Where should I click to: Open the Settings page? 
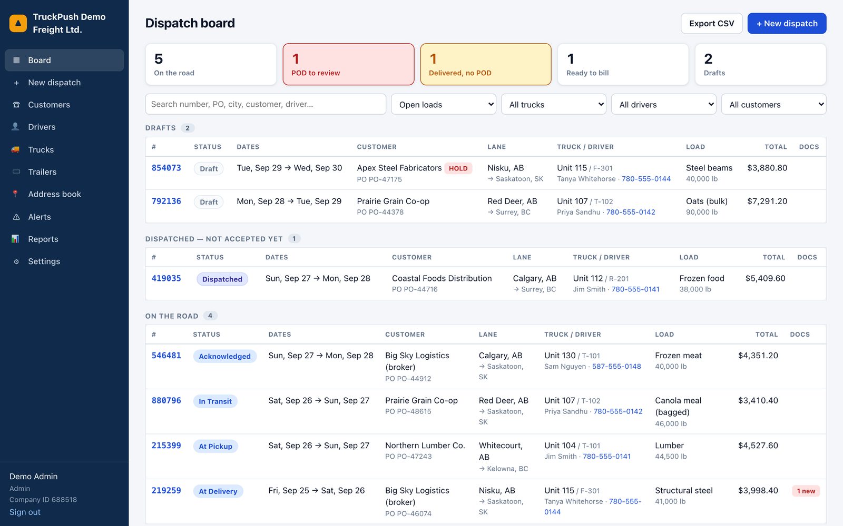click(x=64, y=261)
